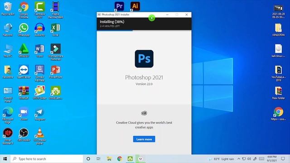This screenshot has height=163, width=290.
Task: Expand hidden system tray icons
Action: point(239,159)
